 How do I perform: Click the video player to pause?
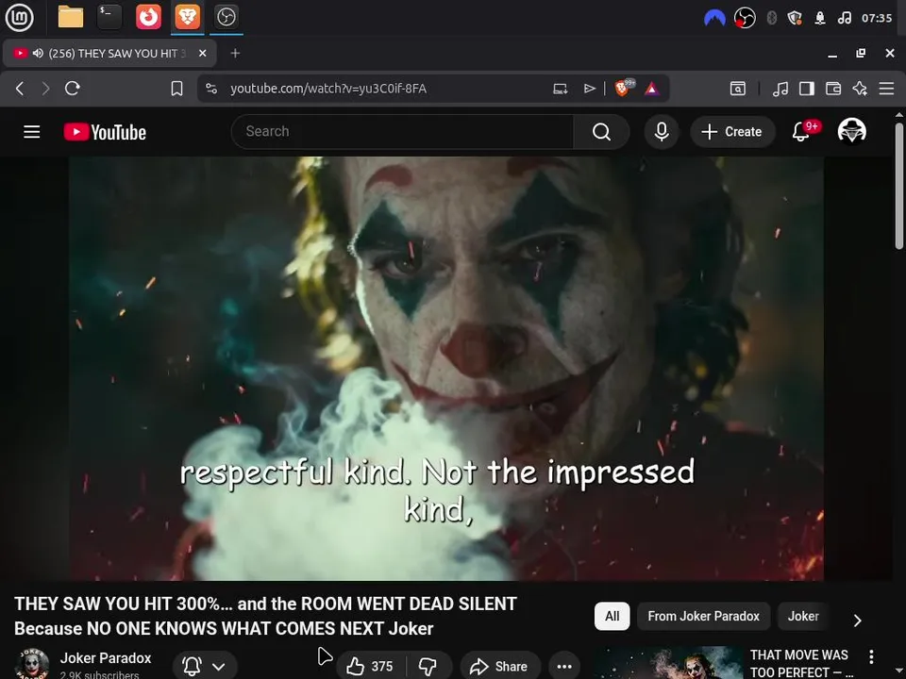pos(446,369)
